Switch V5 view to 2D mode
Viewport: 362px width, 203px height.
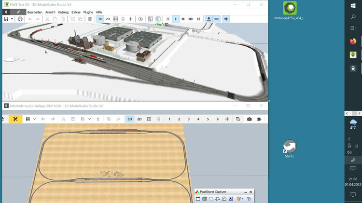coord(108,19)
